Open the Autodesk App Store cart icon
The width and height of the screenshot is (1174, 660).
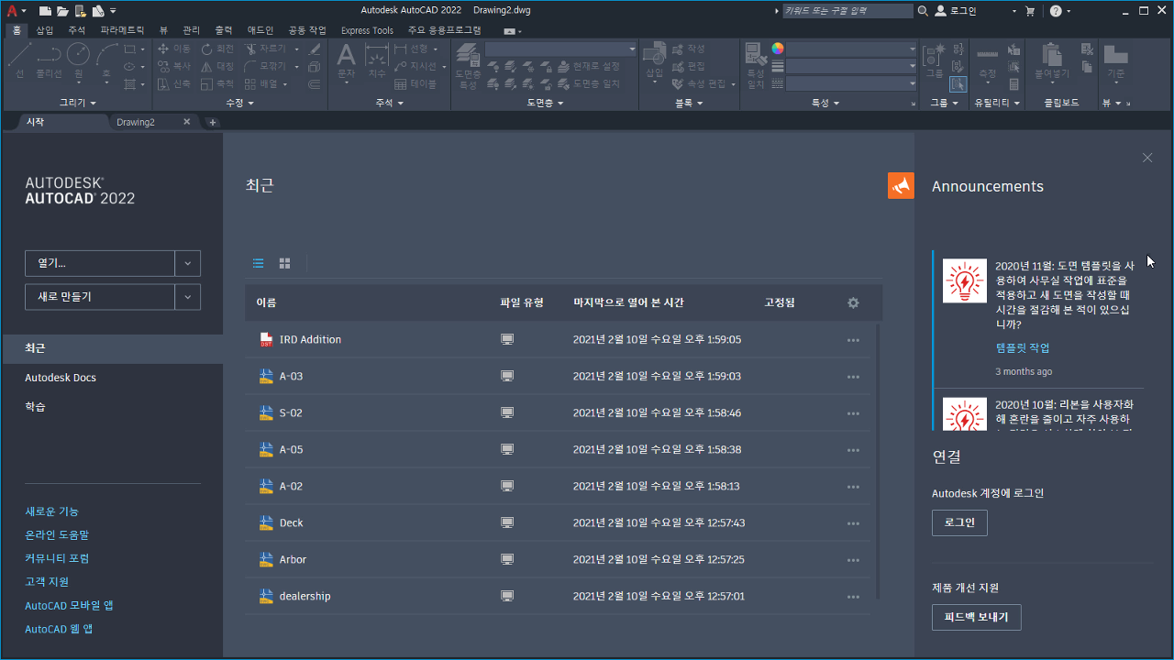1029,11
